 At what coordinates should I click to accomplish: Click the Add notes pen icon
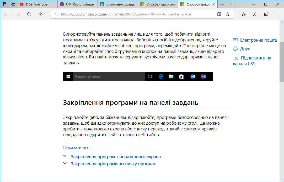pos(255,14)
